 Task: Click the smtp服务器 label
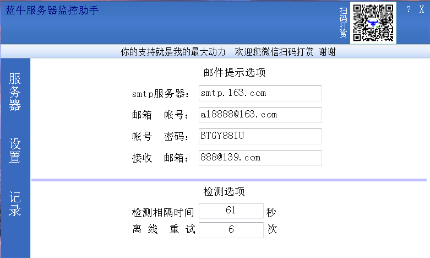click(x=160, y=94)
